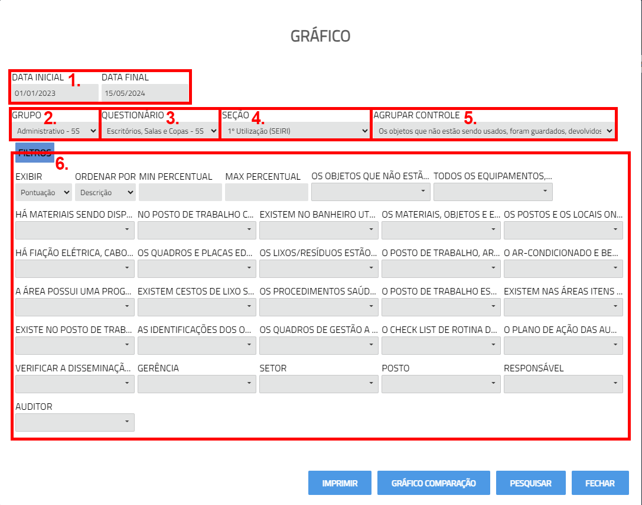
Task: Click the Data Final date field
Action: (145, 93)
